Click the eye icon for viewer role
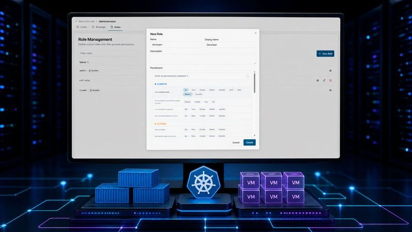 click(x=331, y=90)
